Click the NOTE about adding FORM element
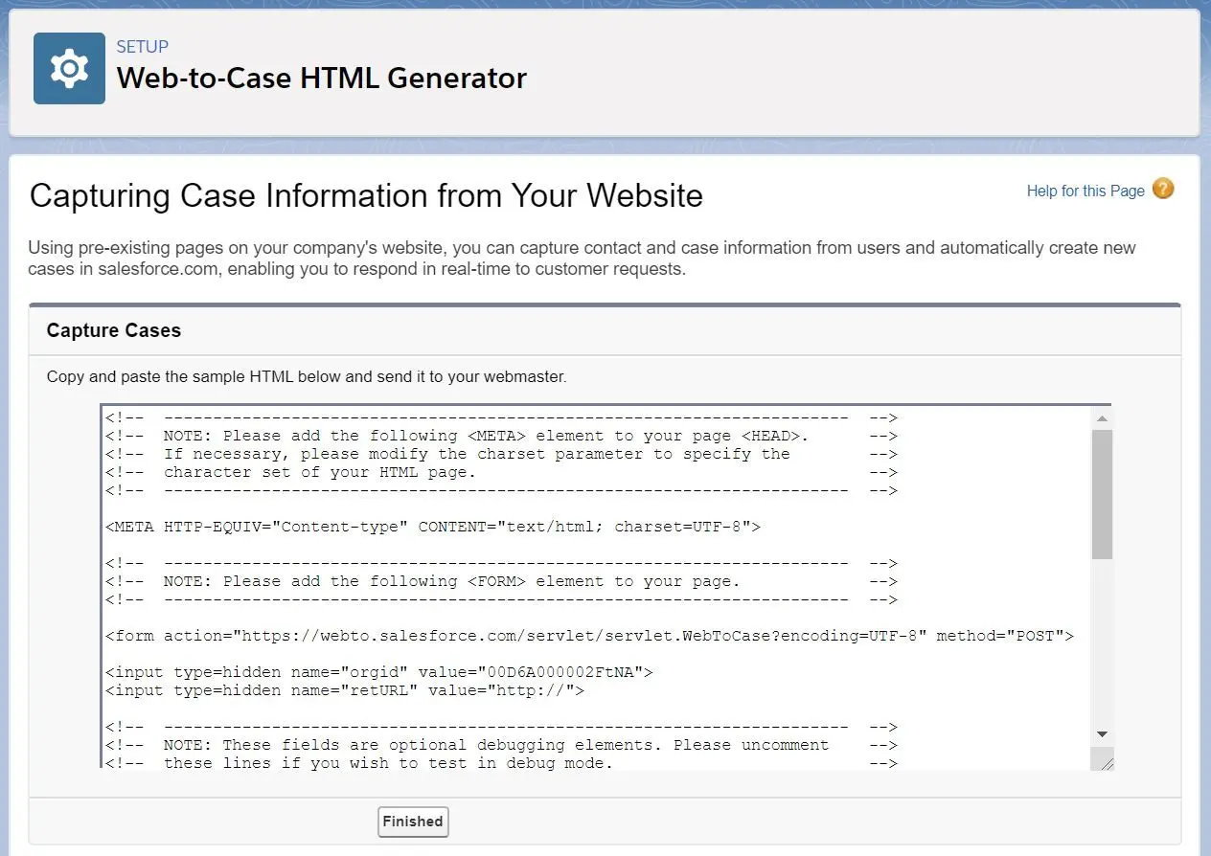Image resolution: width=1211 pixels, height=856 pixels. 501,581
